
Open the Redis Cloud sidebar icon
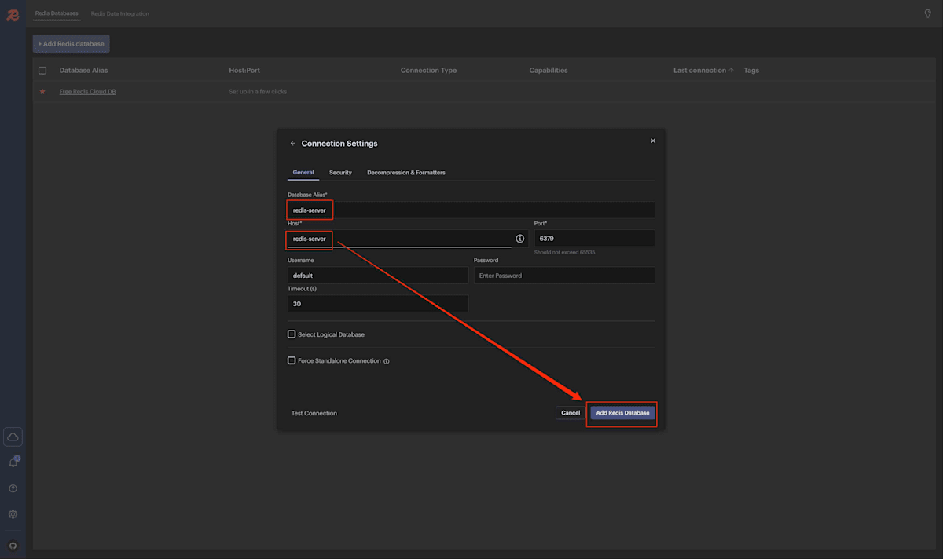click(13, 437)
